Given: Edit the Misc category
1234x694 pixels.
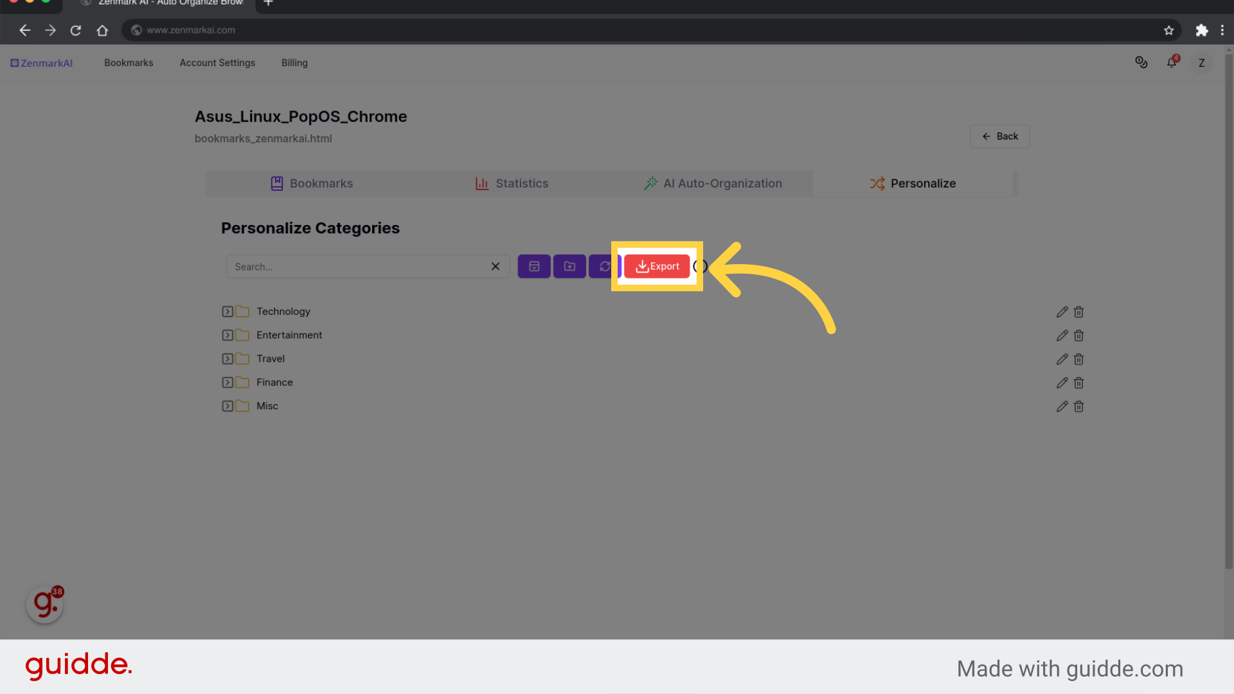Looking at the screenshot, I should 1062,406.
